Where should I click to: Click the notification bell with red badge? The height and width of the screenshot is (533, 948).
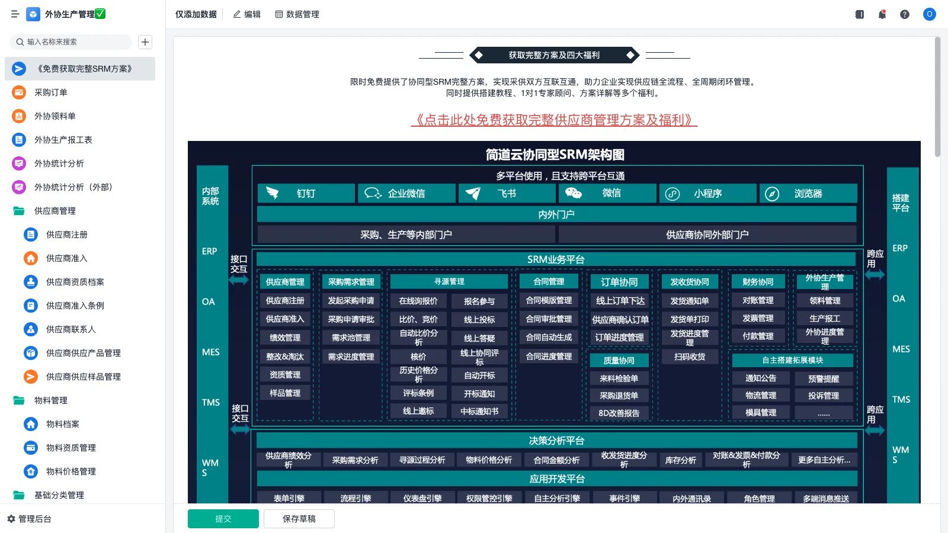pyautogui.click(x=882, y=14)
